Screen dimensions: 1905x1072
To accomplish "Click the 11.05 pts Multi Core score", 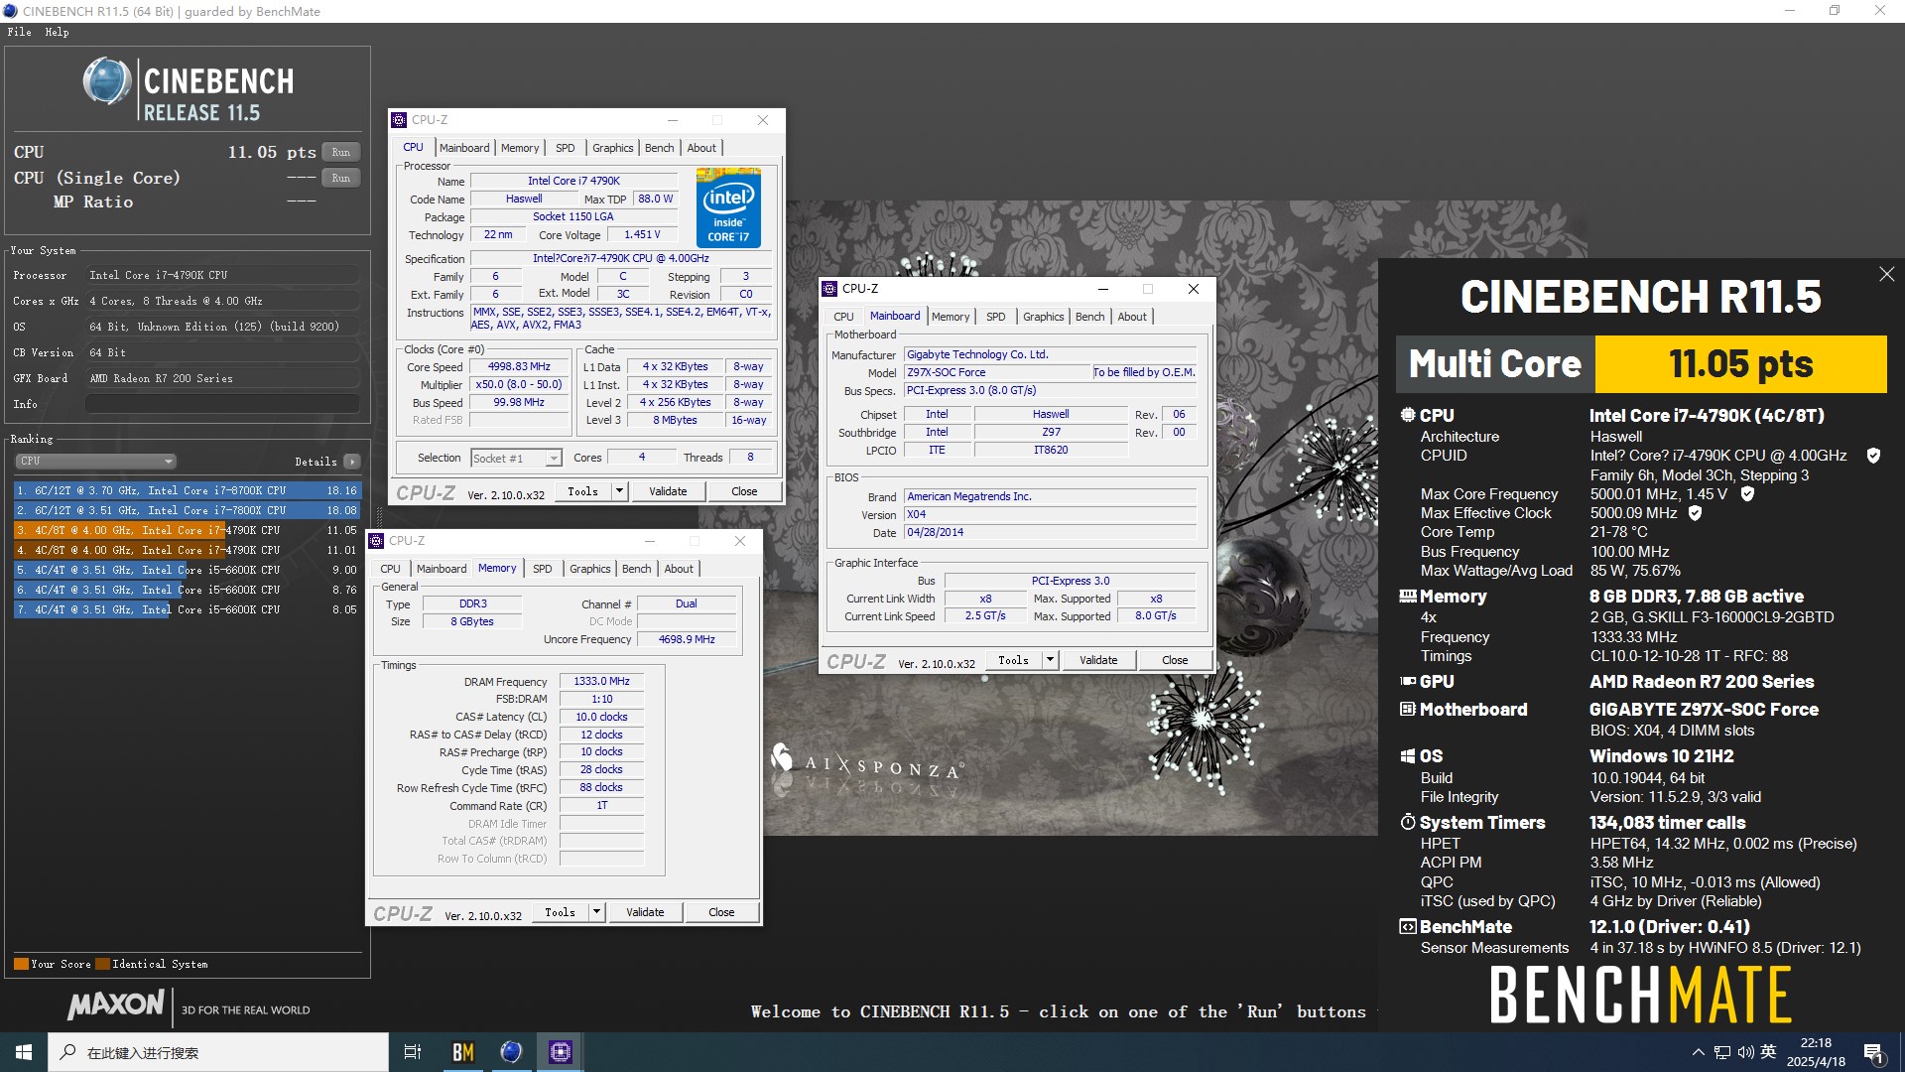I will point(1740,364).
